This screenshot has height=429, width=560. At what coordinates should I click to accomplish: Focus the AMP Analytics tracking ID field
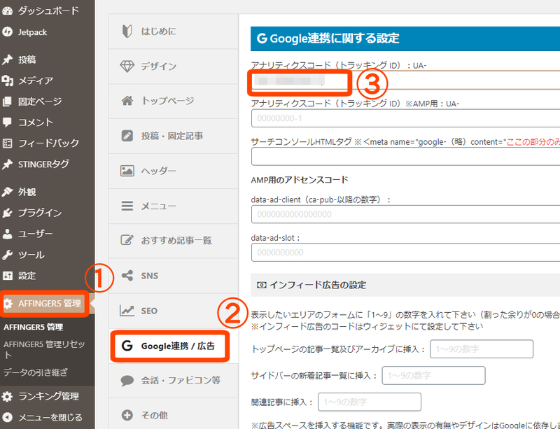(x=405, y=118)
